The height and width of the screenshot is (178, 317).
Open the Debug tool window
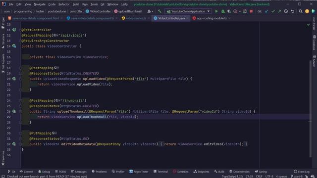[x=44, y=172]
